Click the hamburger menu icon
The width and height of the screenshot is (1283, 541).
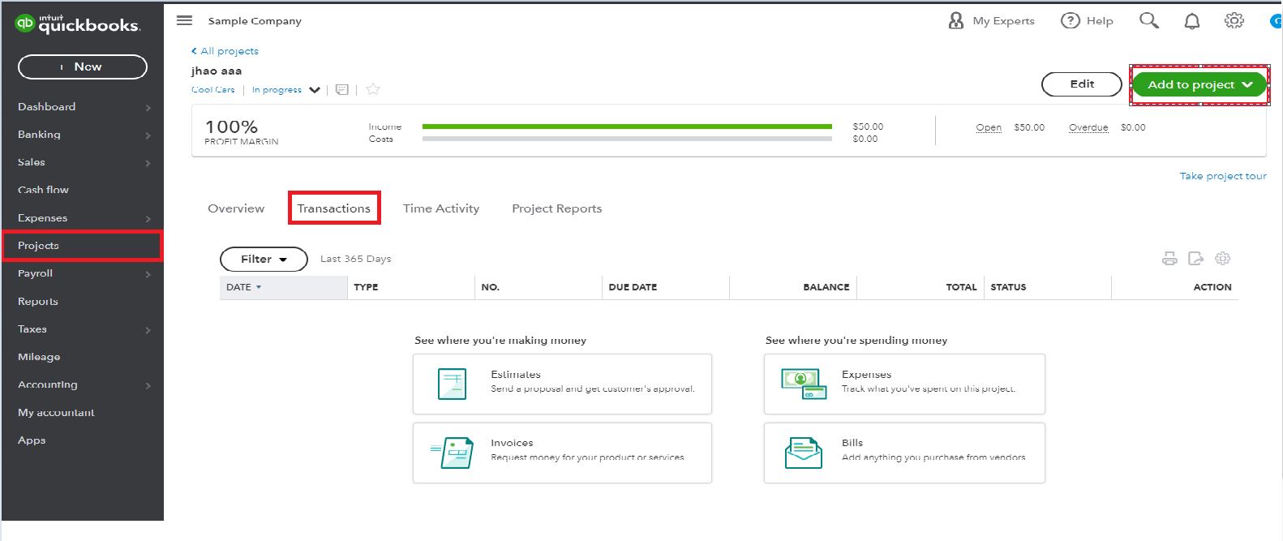point(184,20)
